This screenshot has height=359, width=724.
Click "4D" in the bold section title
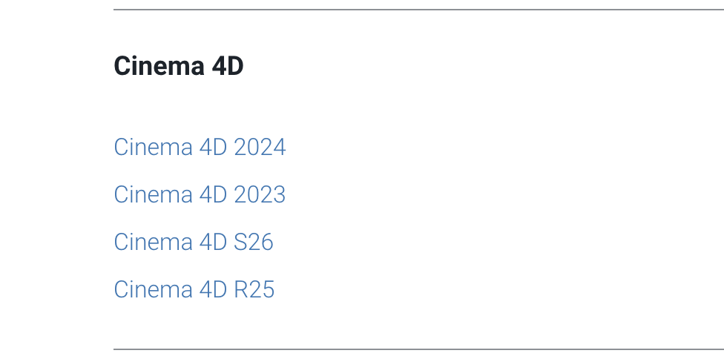[x=228, y=67]
